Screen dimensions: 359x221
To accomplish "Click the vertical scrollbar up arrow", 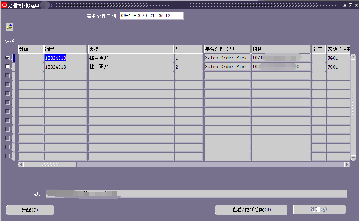I will click(353, 57).
